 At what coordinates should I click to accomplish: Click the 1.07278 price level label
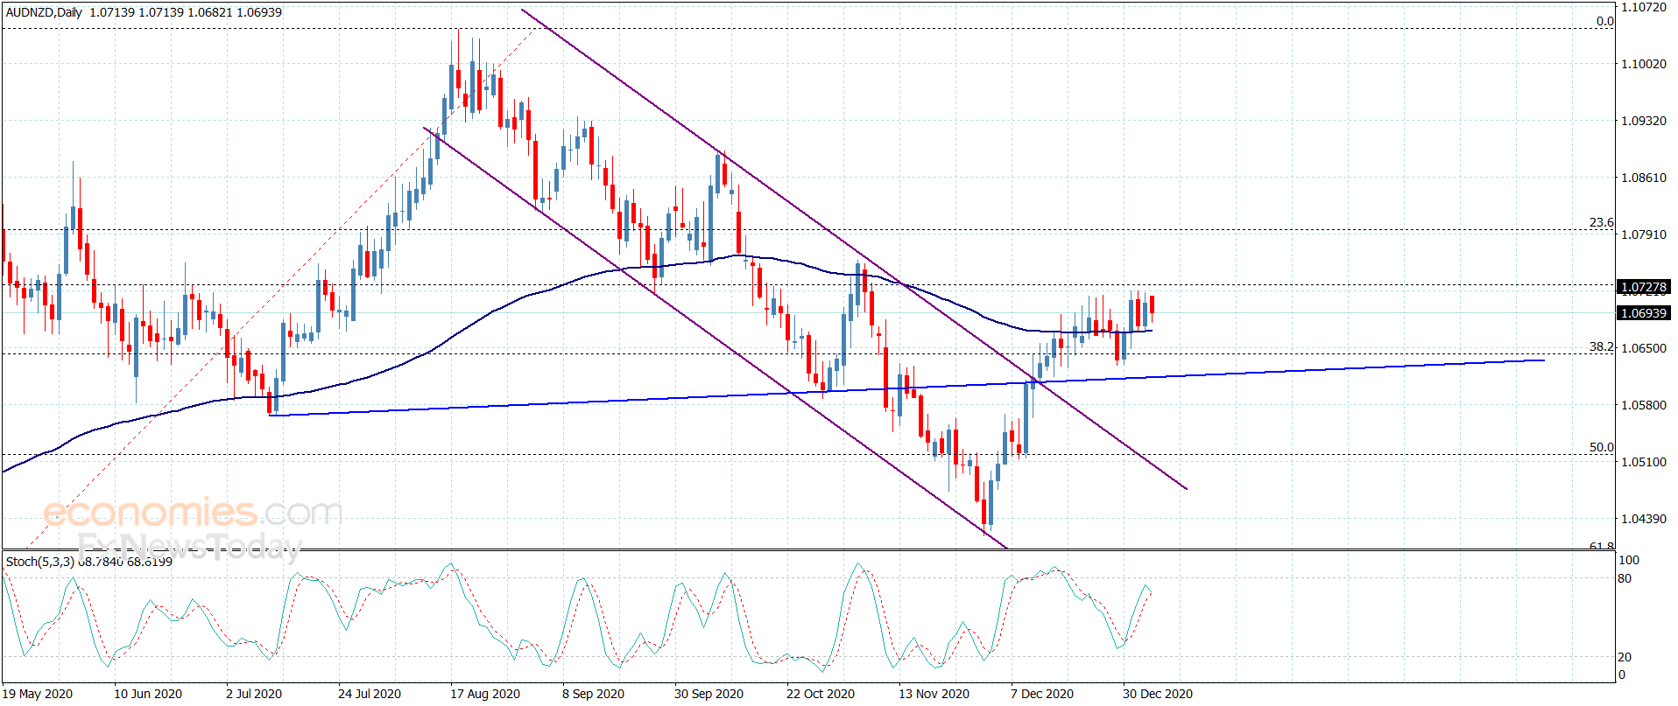1644,287
